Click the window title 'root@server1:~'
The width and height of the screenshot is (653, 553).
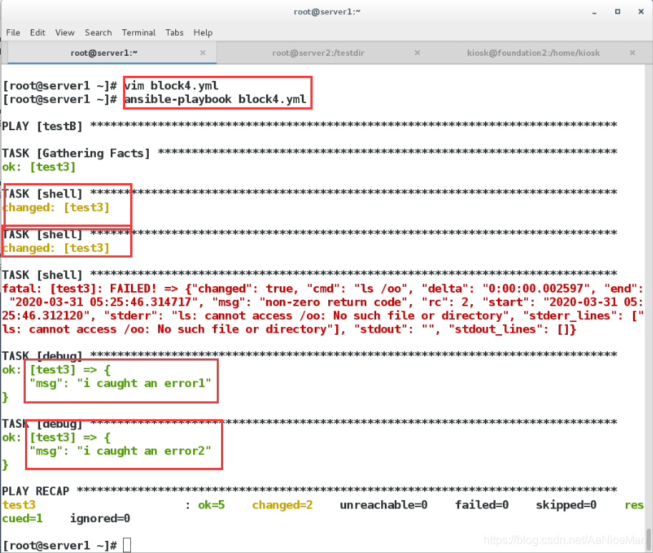(327, 12)
